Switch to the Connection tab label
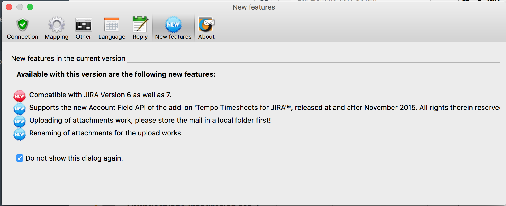Image resolution: width=506 pixels, height=206 pixels. [x=23, y=37]
